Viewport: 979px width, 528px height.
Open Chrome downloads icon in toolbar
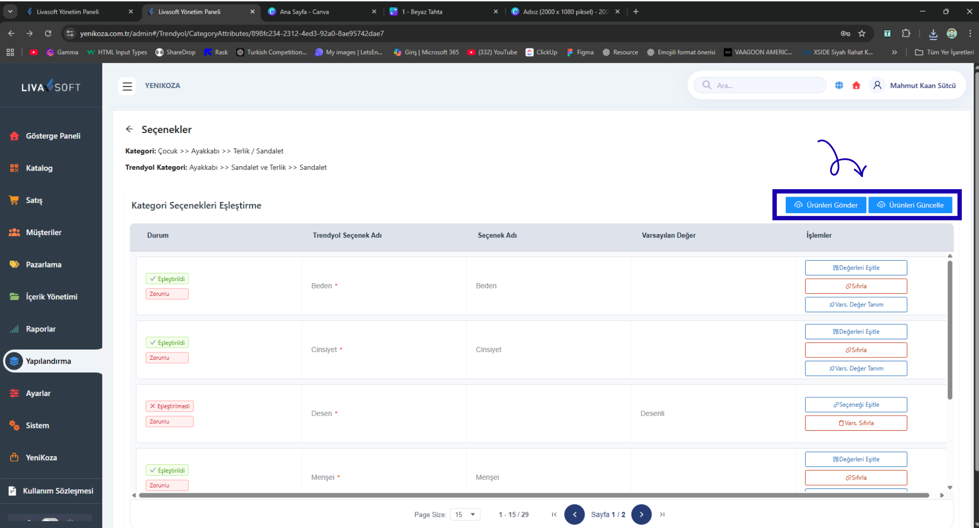tap(933, 33)
